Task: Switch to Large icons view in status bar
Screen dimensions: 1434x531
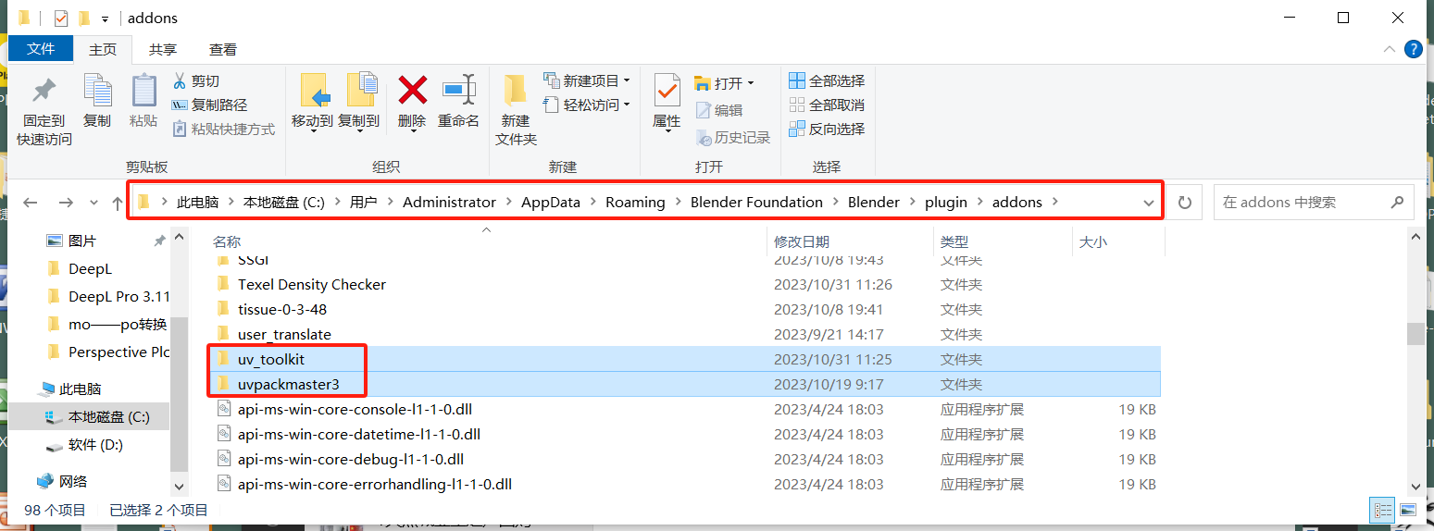Action: coord(1407,510)
